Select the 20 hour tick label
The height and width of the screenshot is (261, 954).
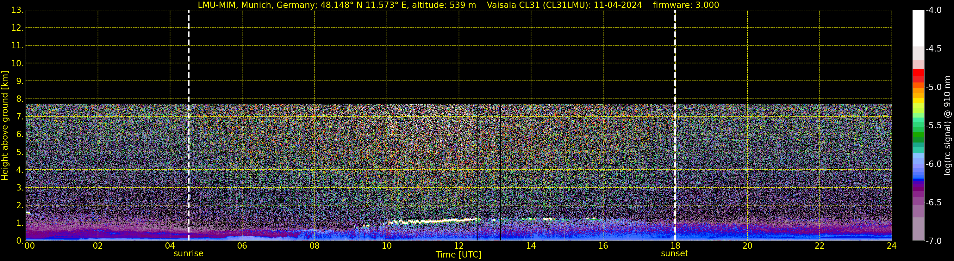tap(747, 246)
